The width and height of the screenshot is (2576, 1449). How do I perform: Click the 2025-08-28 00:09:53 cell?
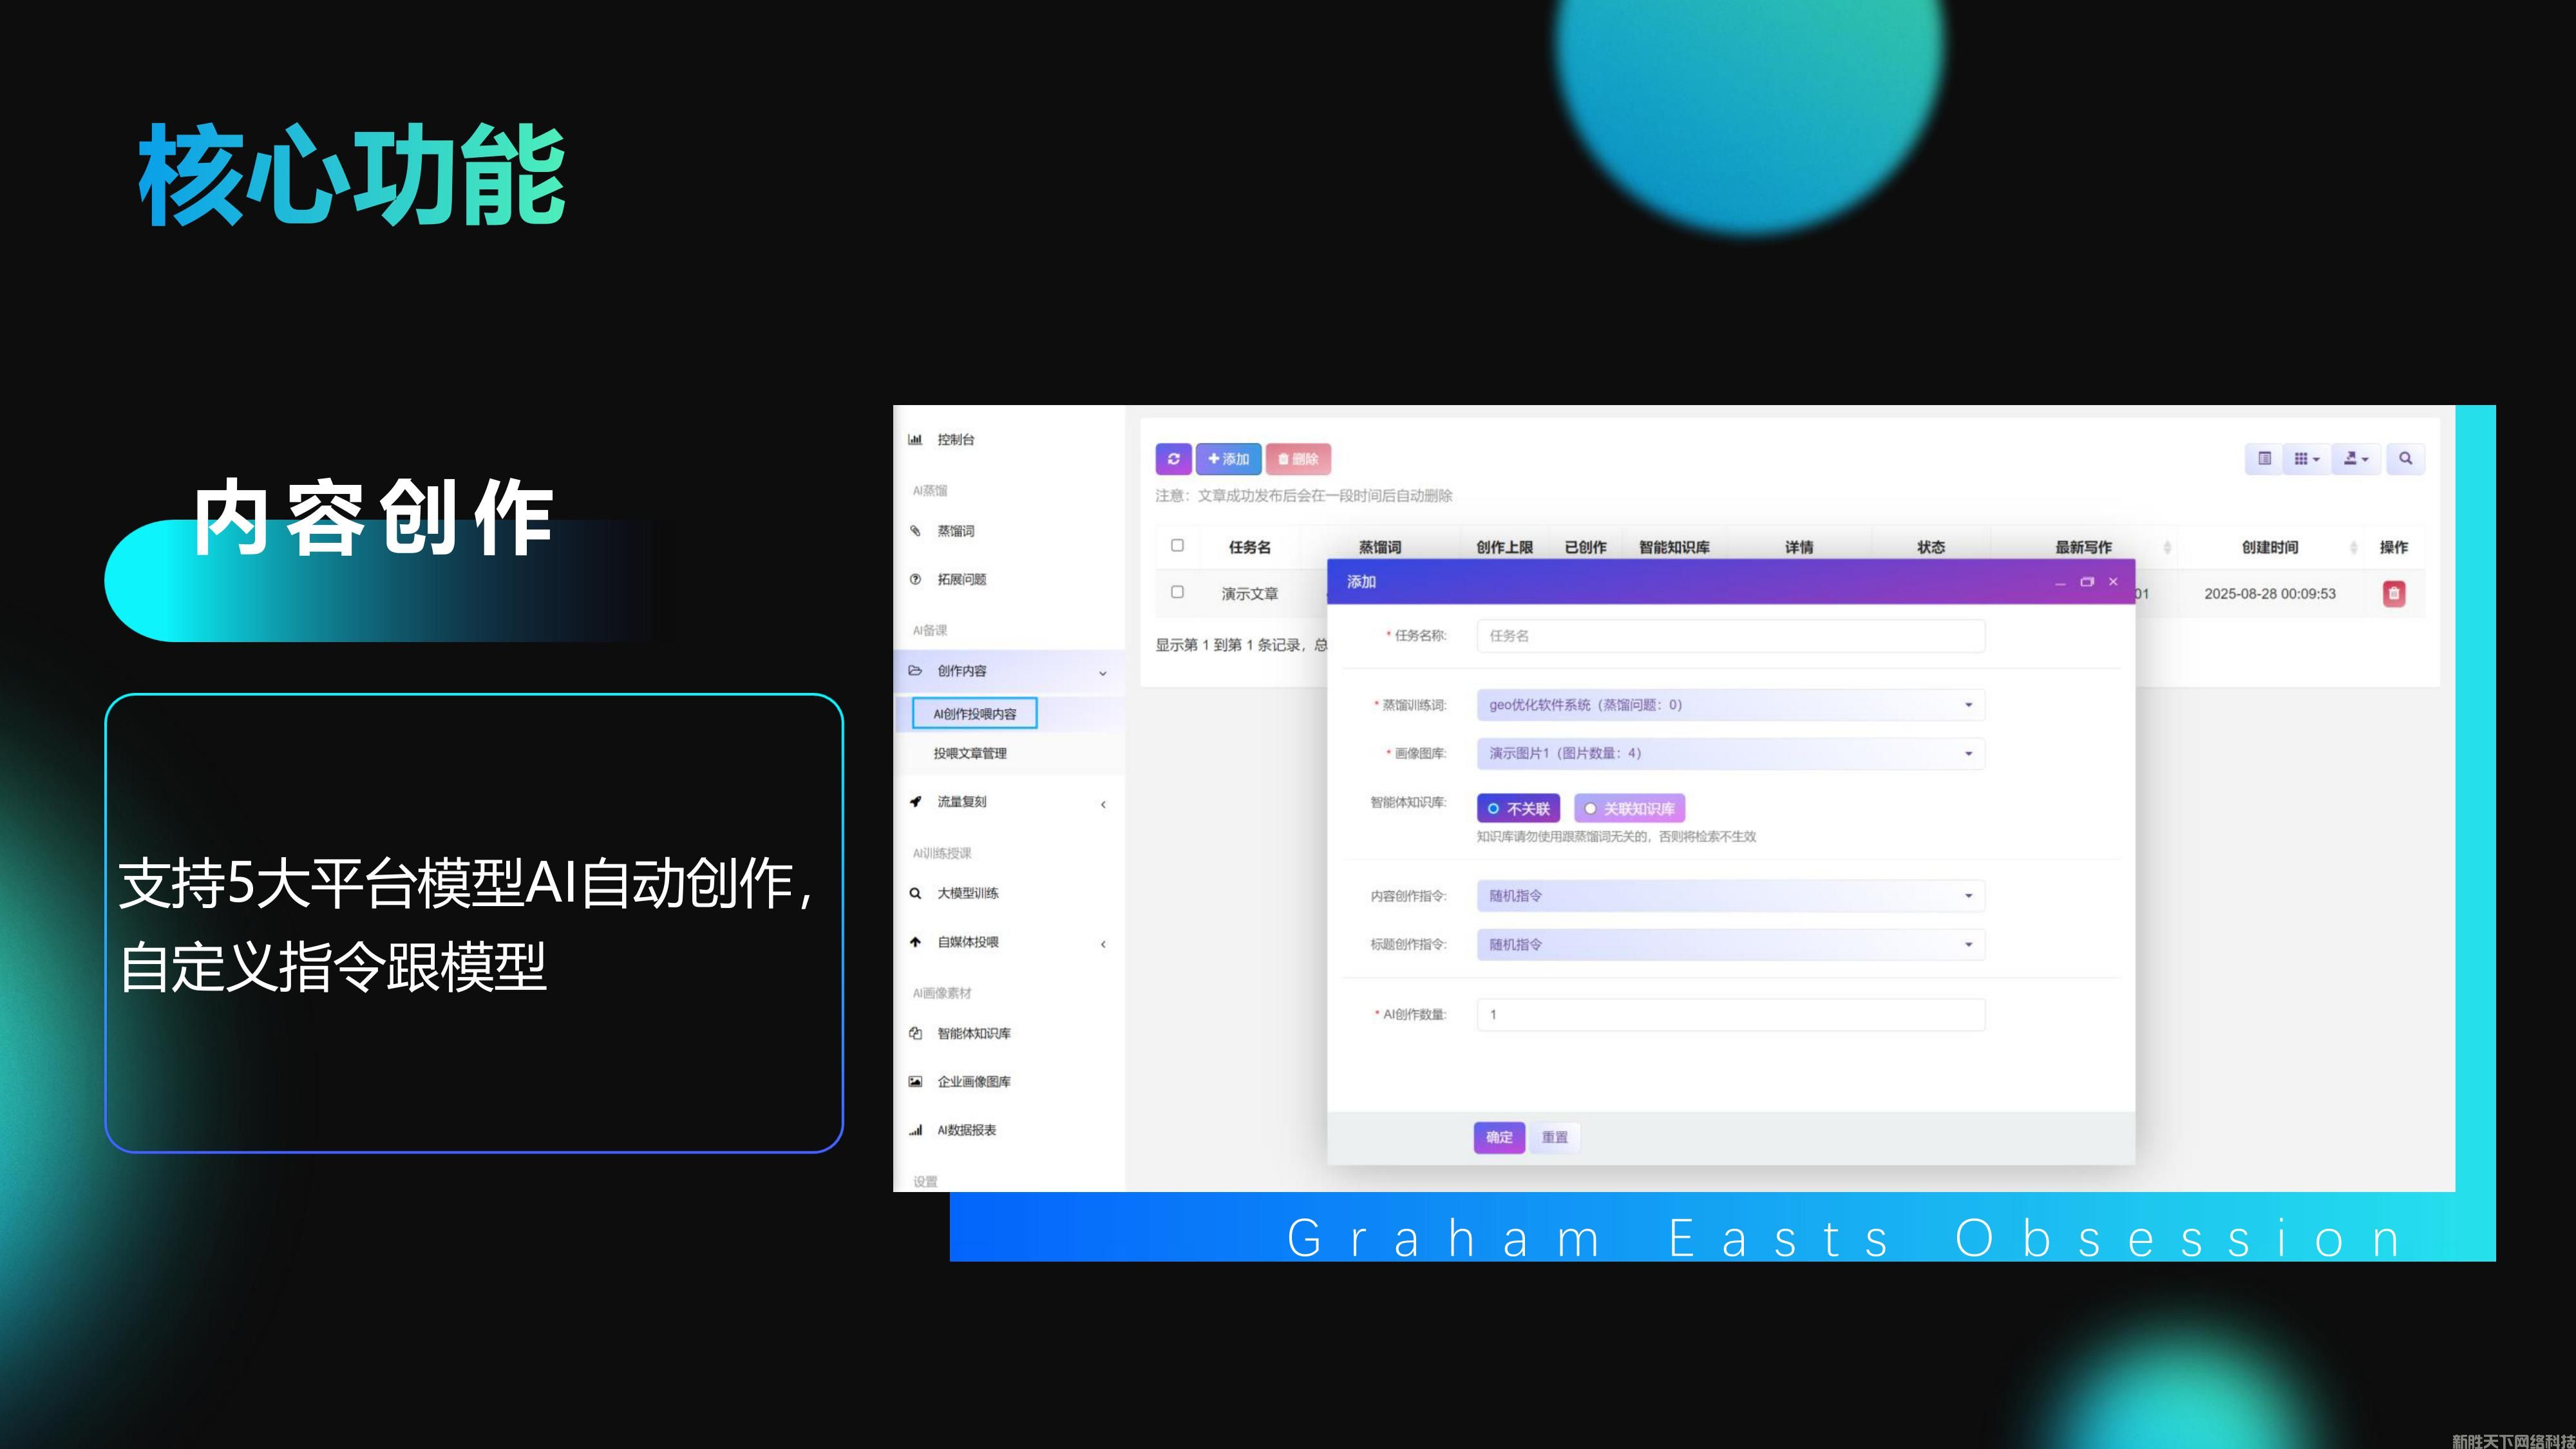click(2269, 594)
